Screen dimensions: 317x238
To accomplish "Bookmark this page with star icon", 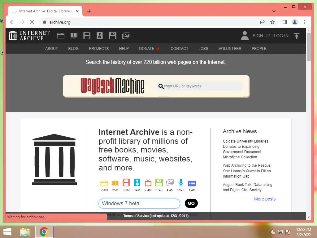I will tap(272, 22).
